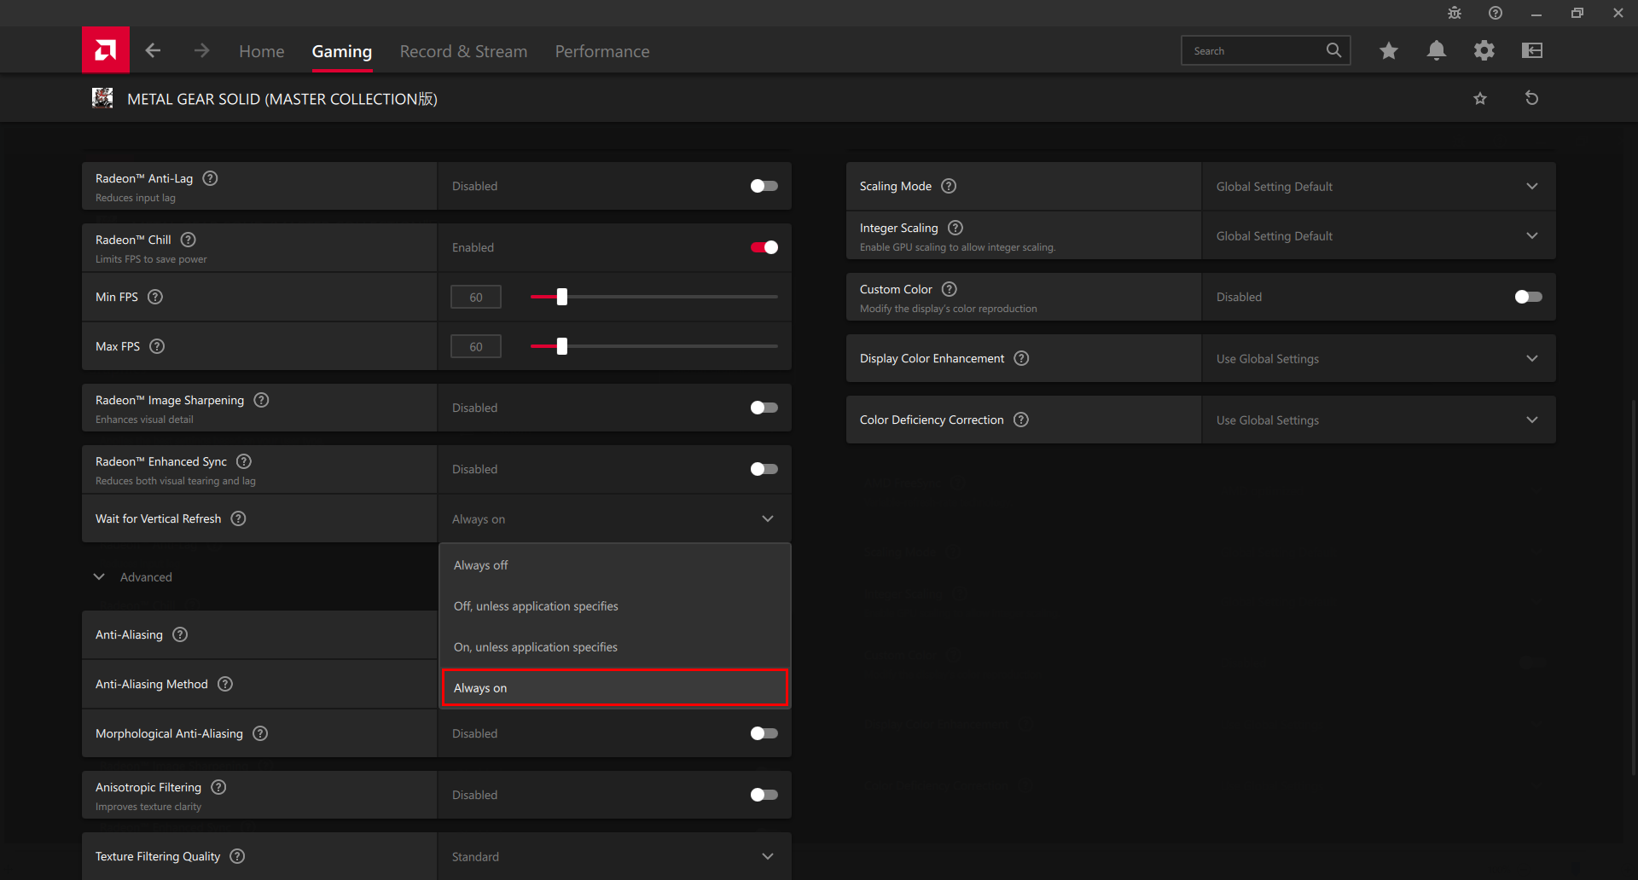Show help tooltip for Max FPS
The height and width of the screenshot is (880, 1638).
pos(157,346)
